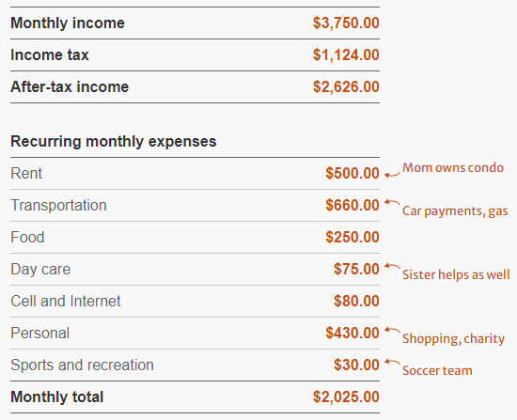Screen dimensions: 517x420
Task: Click the Monthly total amount $2,025.00
Action: coord(346,397)
